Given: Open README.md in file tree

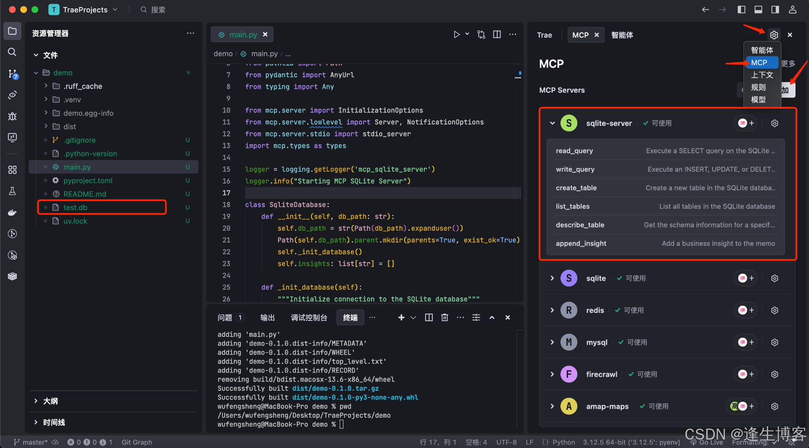Looking at the screenshot, I should click(113, 194).
